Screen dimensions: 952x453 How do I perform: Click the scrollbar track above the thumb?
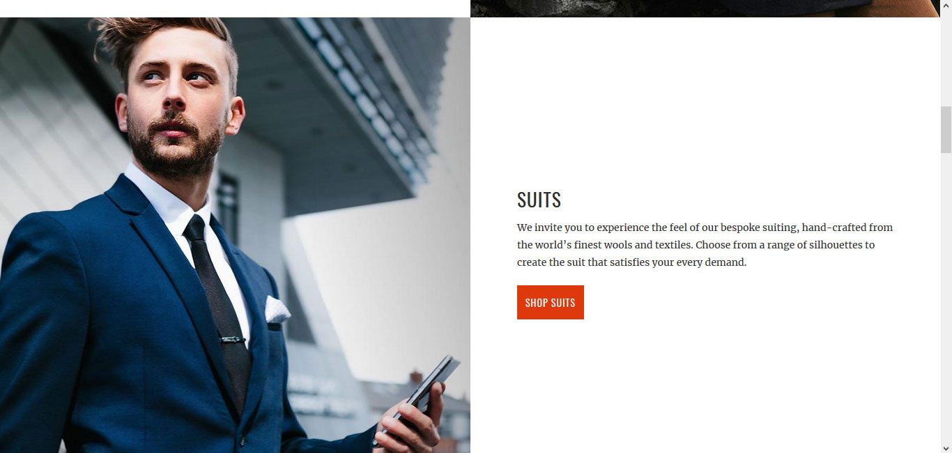click(x=946, y=59)
